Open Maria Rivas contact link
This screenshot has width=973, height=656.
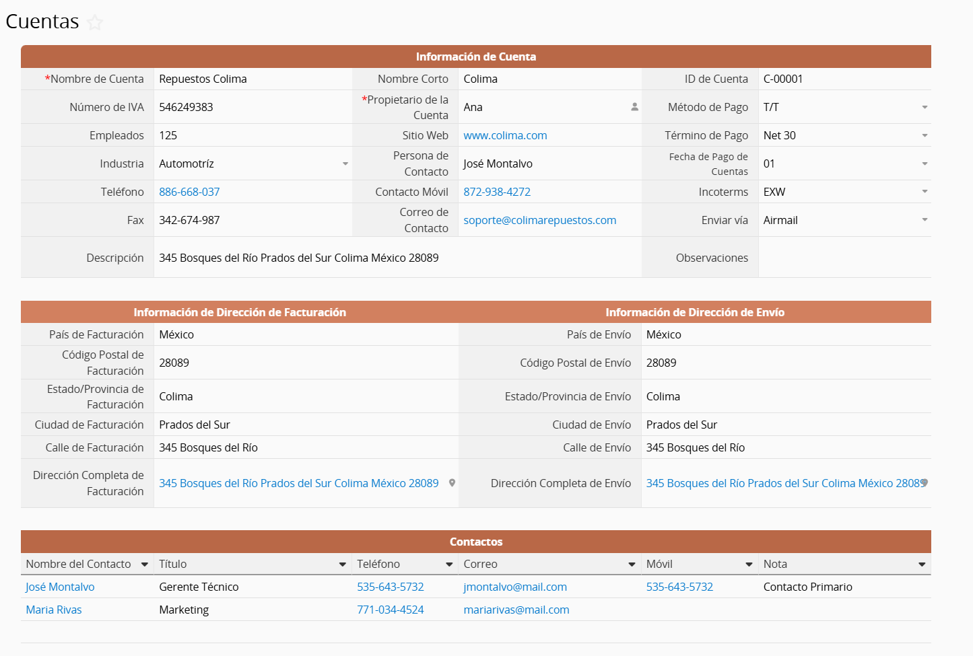(54, 610)
